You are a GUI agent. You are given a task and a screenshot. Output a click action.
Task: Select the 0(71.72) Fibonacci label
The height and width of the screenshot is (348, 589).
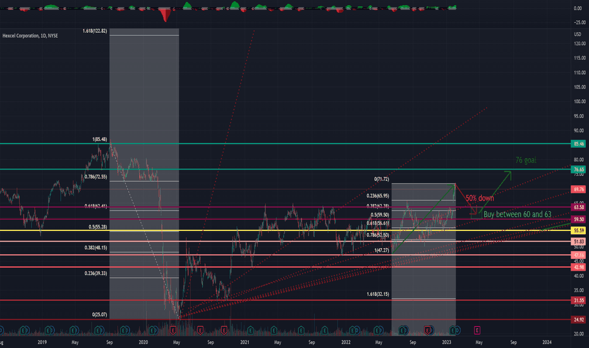(x=382, y=179)
